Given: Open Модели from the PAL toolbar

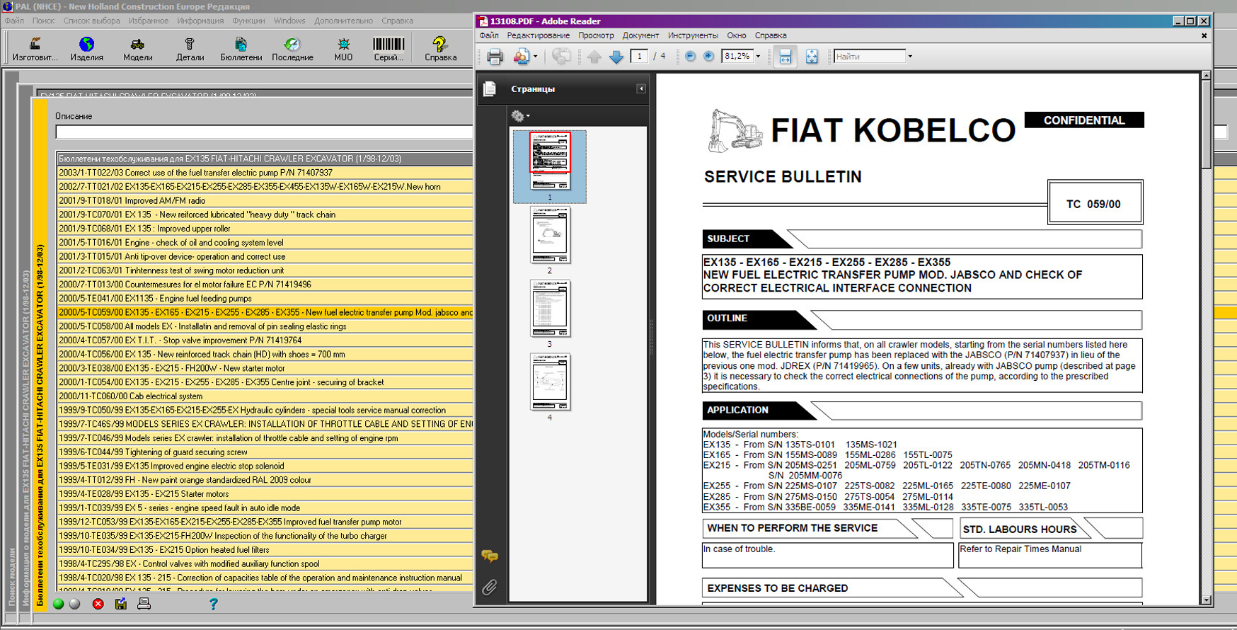Looking at the screenshot, I should pyautogui.click(x=137, y=50).
